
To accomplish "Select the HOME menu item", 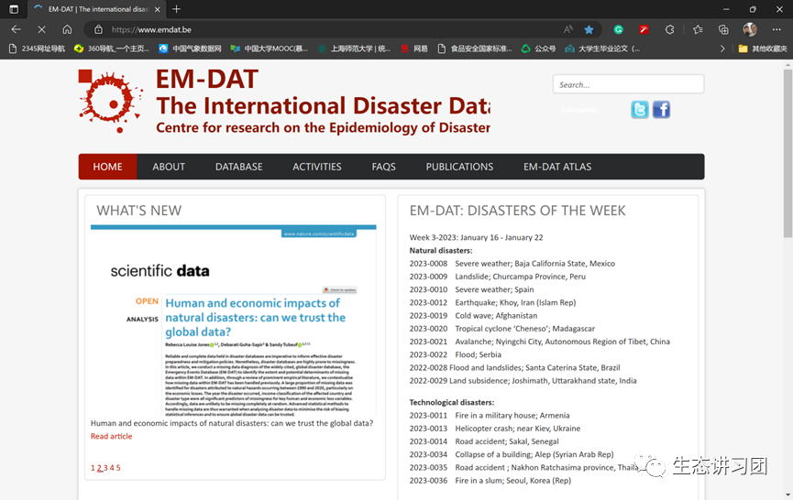I will point(107,167).
